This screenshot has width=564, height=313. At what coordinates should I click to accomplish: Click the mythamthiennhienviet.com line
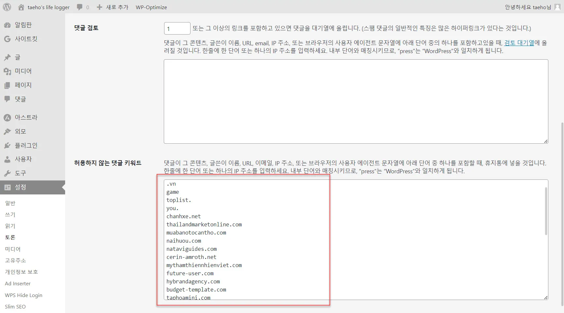pyautogui.click(x=204, y=265)
